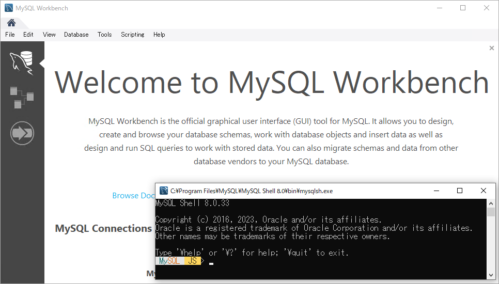499x284 pixels.
Task: Click the Browse Documentation link
Action: click(134, 196)
